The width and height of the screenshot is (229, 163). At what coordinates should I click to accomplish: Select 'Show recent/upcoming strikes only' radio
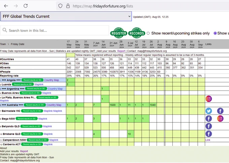pos(148,33)
